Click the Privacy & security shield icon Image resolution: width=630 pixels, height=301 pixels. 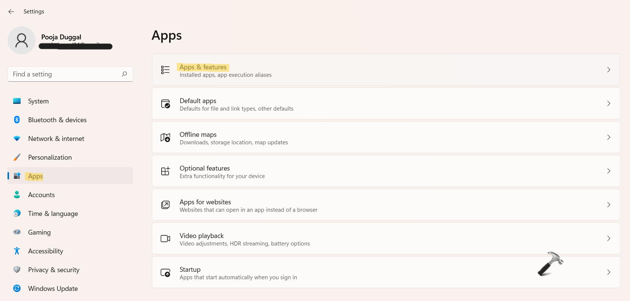click(17, 270)
